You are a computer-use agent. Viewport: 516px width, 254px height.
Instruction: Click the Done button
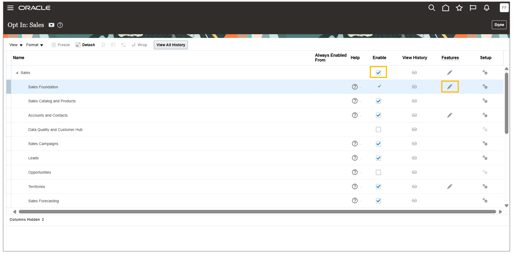[499, 25]
